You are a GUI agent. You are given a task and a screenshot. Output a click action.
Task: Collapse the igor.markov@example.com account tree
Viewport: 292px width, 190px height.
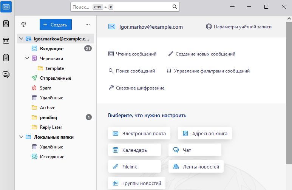(20, 39)
